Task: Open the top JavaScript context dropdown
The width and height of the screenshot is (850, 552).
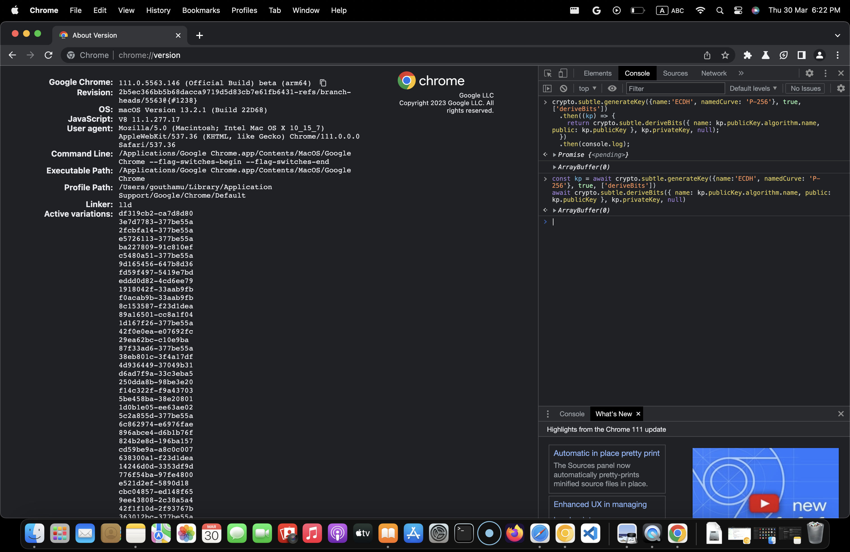Action: coord(587,88)
